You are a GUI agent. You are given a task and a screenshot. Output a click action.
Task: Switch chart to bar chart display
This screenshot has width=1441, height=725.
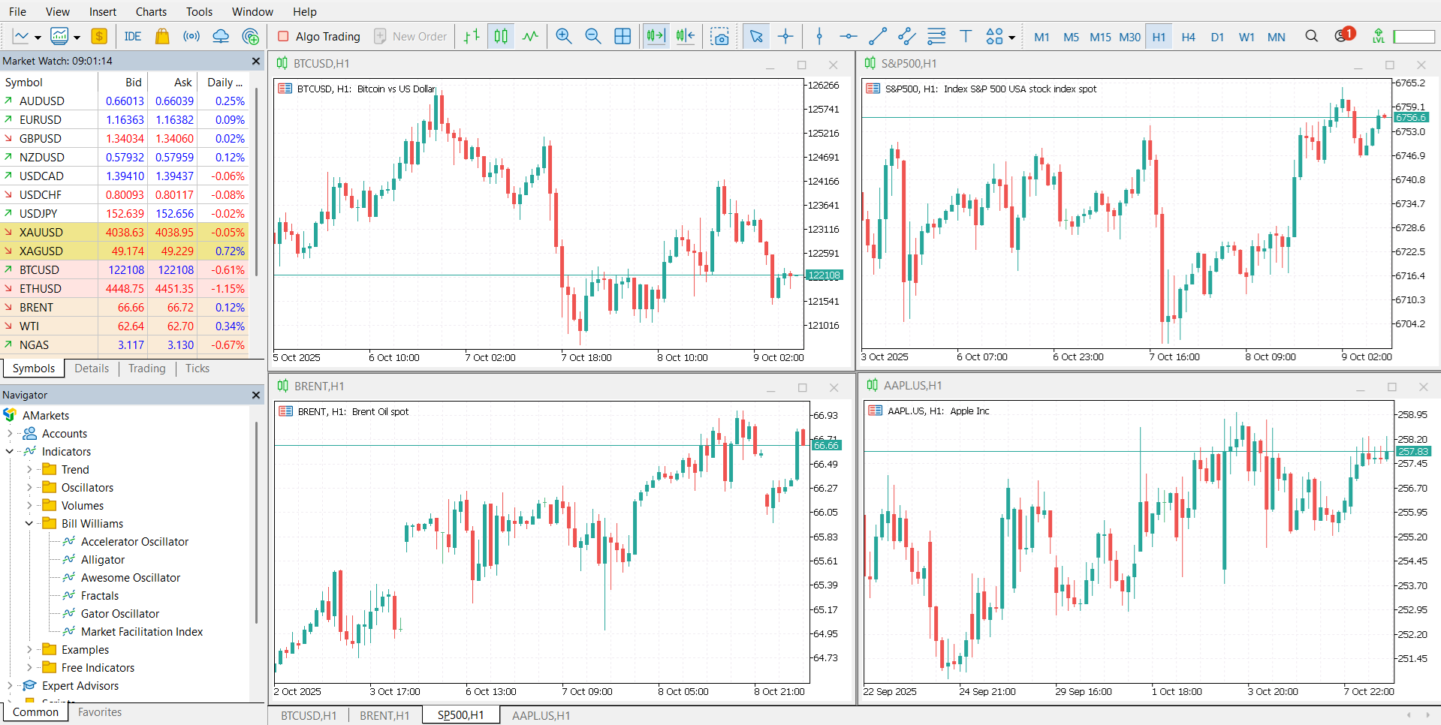(x=472, y=36)
